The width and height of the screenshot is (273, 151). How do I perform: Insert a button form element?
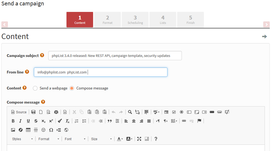pos(212,112)
